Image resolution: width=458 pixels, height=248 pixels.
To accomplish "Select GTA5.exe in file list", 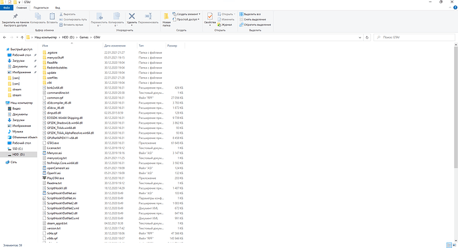I will click(53, 143).
